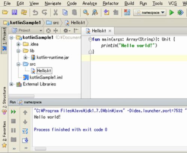This screenshot has height=153, width=187.
Task: Collapse the lib folder node
Action: click(x=18, y=51)
